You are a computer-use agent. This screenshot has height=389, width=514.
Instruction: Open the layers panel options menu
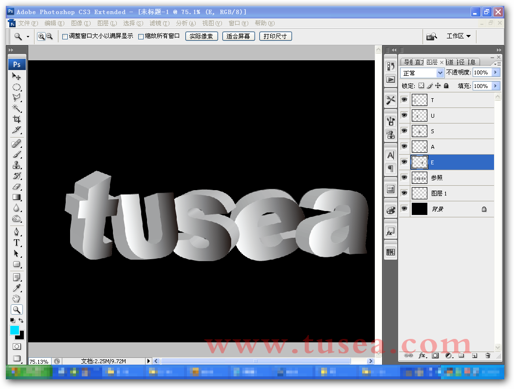(497, 64)
